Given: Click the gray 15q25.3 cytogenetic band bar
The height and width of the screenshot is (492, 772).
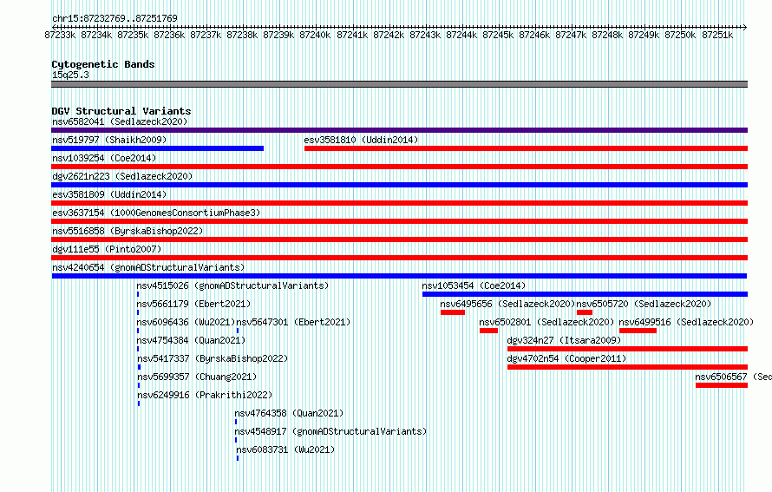Looking at the screenshot, I should click(x=399, y=84).
